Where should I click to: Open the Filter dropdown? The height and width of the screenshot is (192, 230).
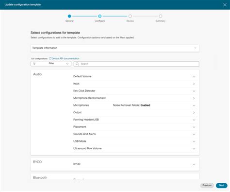[51, 64]
